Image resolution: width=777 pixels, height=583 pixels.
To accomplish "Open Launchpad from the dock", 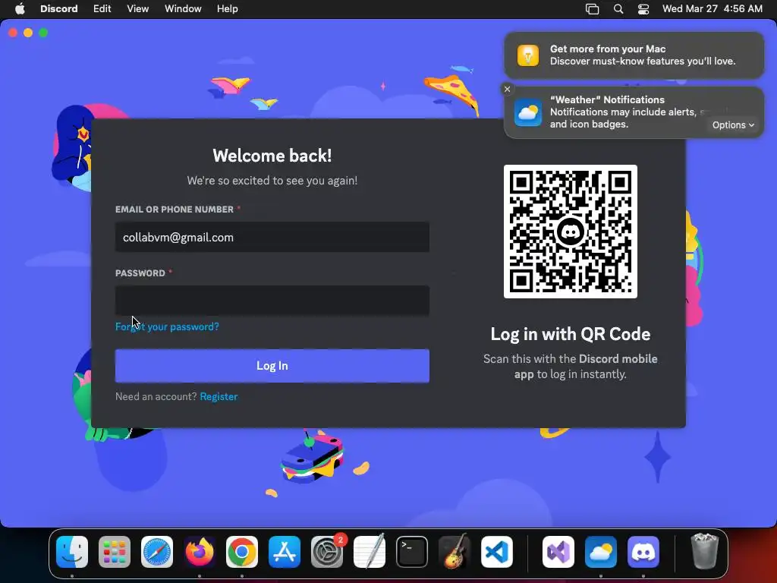I will [x=115, y=552].
